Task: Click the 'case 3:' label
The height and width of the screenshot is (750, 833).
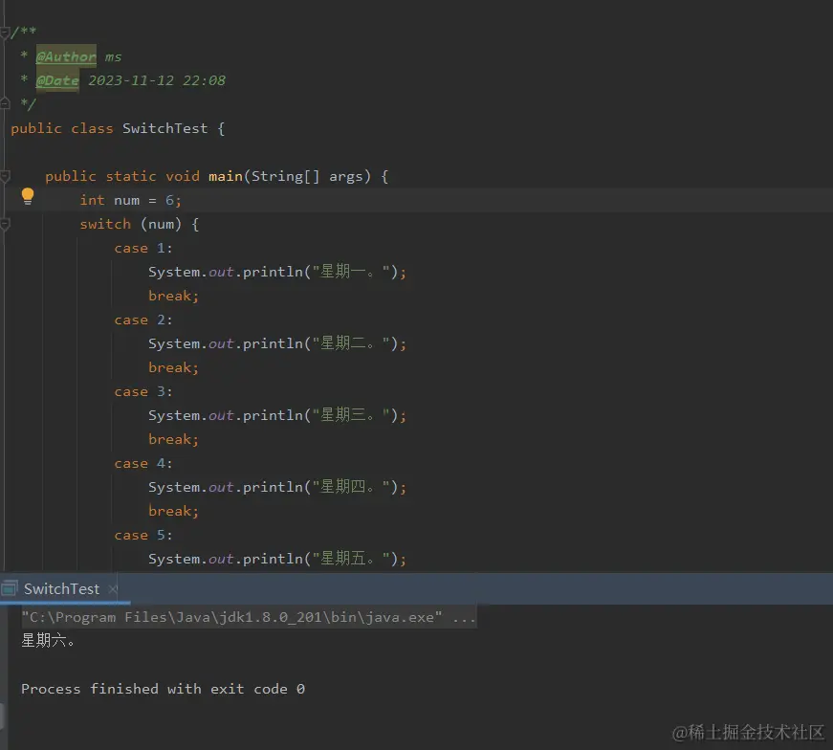Action: (x=143, y=392)
